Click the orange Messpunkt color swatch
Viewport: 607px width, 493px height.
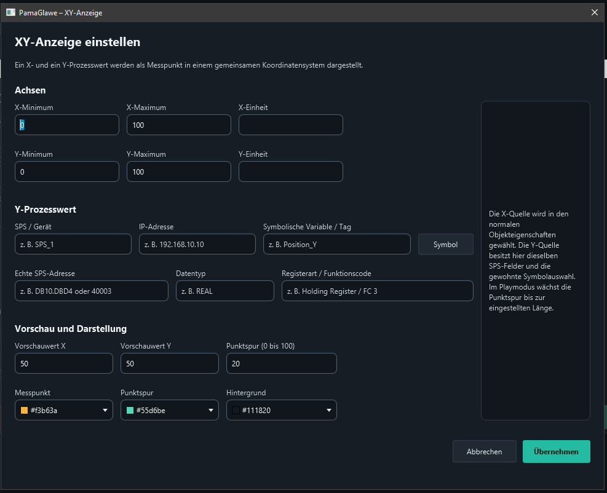(24, 410)
